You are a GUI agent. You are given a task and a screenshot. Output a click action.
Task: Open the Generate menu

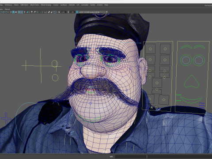[x=85, y=5]
